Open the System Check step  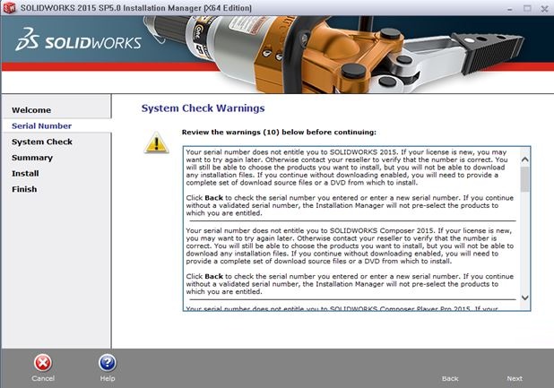[42, 142]
